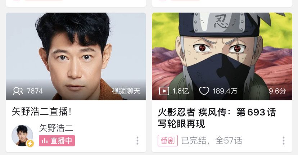The image size is (298, 155).
Task: Open the Naruto anime cover thumbnail
Action: [222, 56]
